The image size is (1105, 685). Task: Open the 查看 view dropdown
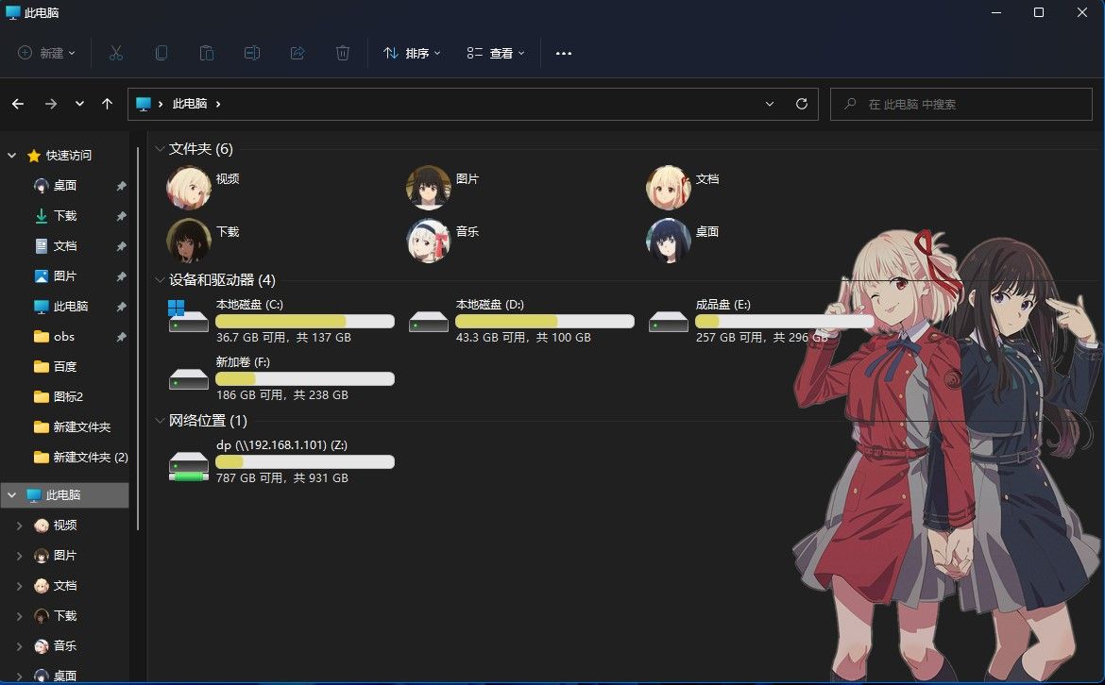(x=496, y=53)
